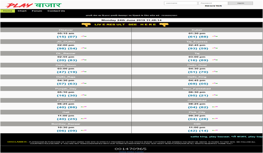
Task: Click the Bombay_Bazaar market header
Action: (x=66, y=124)
